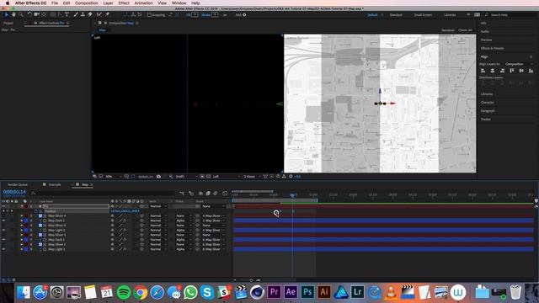Hide the Map Light 2 layer
Image resolution: width=539 pixels, height=303 pixels.
point(3,230)
